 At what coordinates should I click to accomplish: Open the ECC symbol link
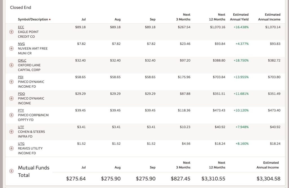(x=21, y=27)
